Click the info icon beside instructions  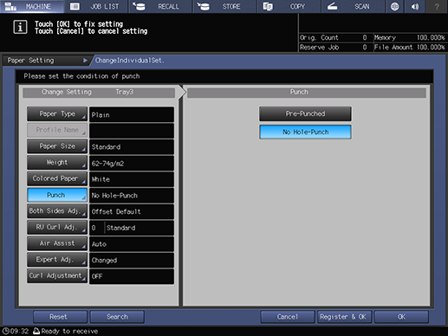click(x=20, y=28)
